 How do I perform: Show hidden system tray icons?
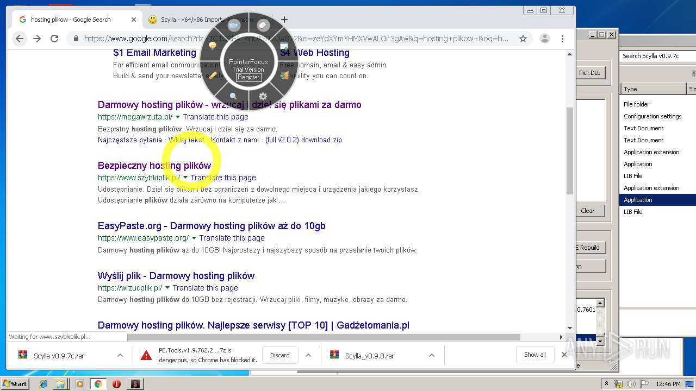coord(606,384)
